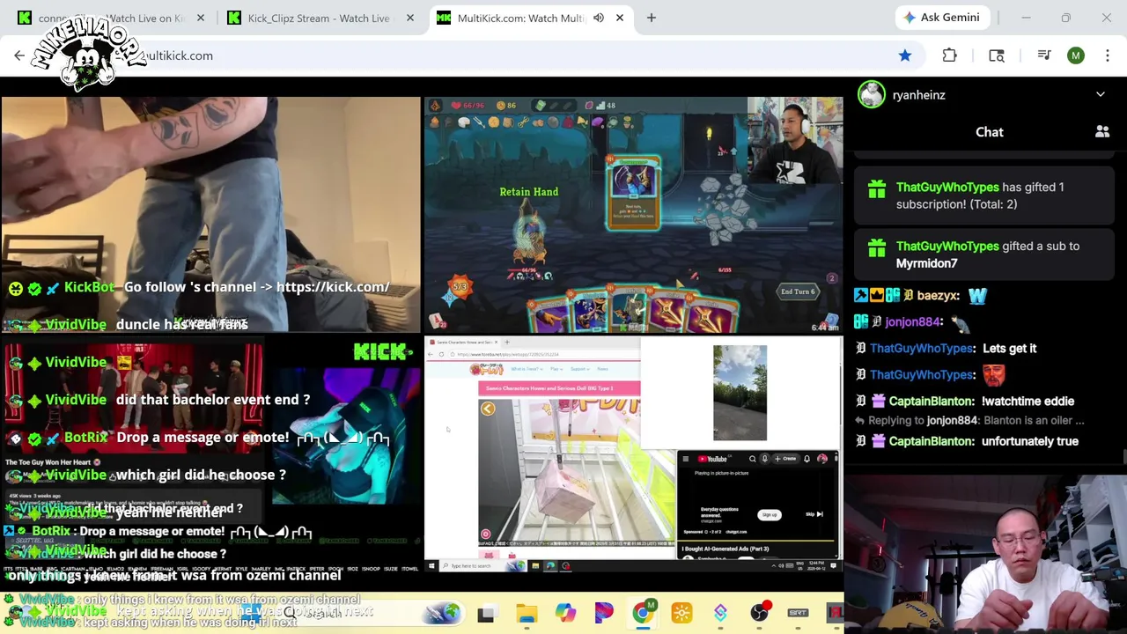
Task: Show chat users list icon
Action: [x=1102, y=132]
